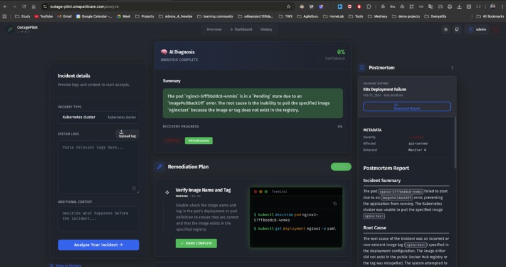Image resolution: width=506 pixels, height=267 pixels.
Task: Click the monitor icon beside admin
Action: pos(456,30)
